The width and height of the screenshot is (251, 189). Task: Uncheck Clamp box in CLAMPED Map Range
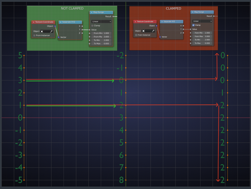click(193, 25)
